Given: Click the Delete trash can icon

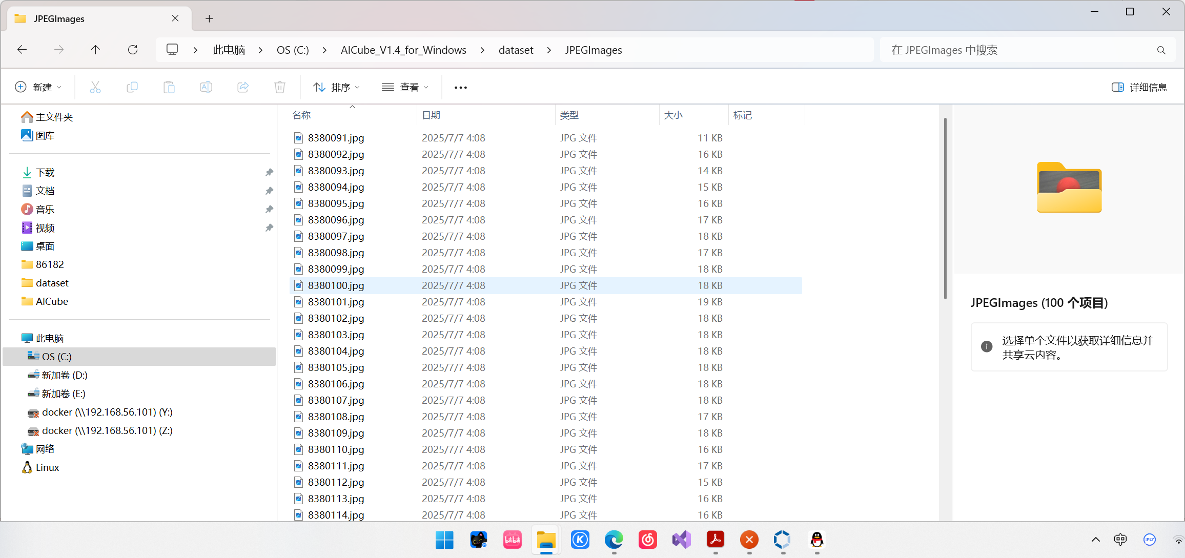Looking at the screenshot, I should (x=280, y=87).
